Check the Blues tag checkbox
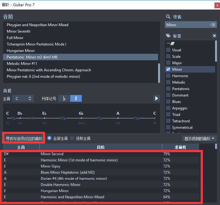The height and width of the screenshot is (205, 220). (168, 102)
